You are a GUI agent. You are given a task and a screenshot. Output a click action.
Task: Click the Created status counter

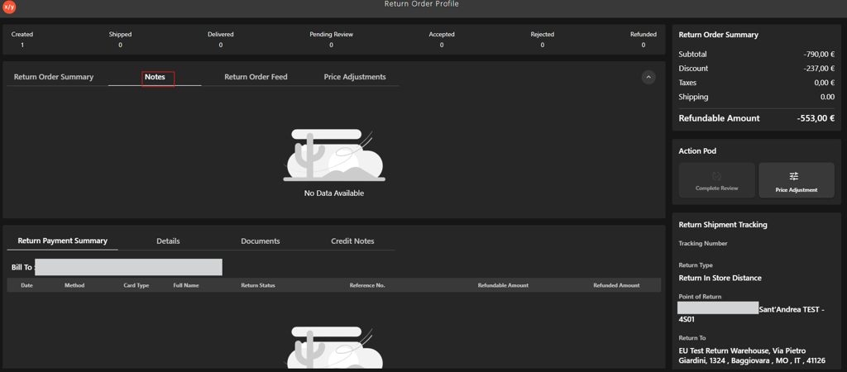pos(22,40)
